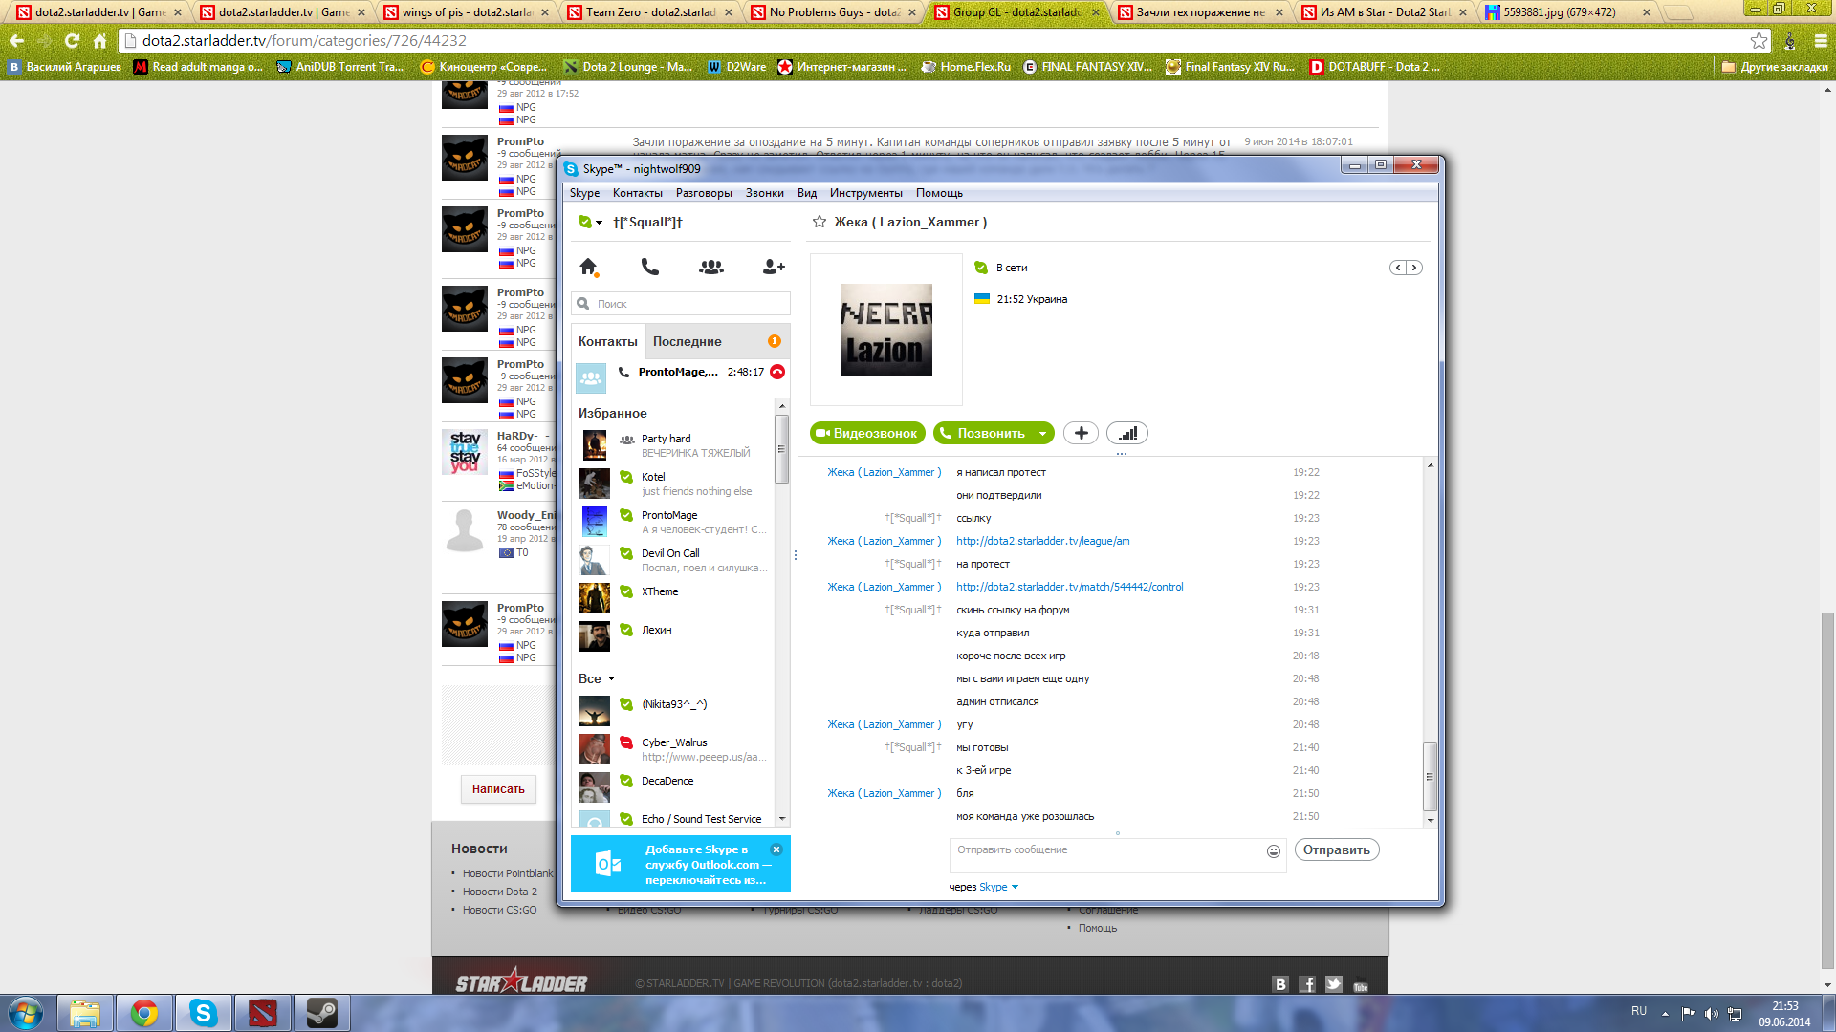The width and height of the screenshot is (1836, 1032).
Task: Hang up the ProntoMage call
Action: tap(777, 372)
